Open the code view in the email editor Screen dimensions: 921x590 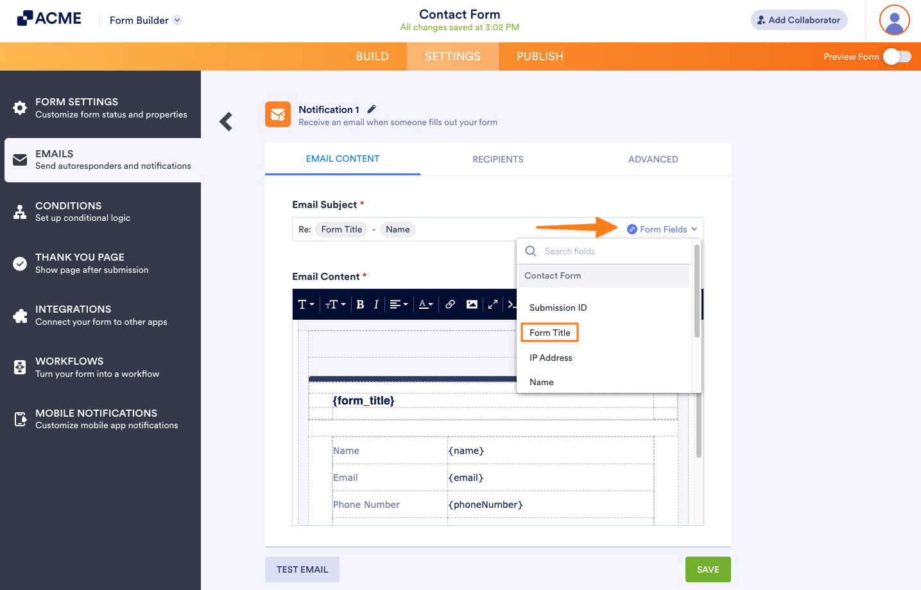(512, 304)
